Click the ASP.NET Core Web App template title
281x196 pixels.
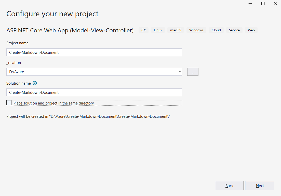tap(70, 30)
